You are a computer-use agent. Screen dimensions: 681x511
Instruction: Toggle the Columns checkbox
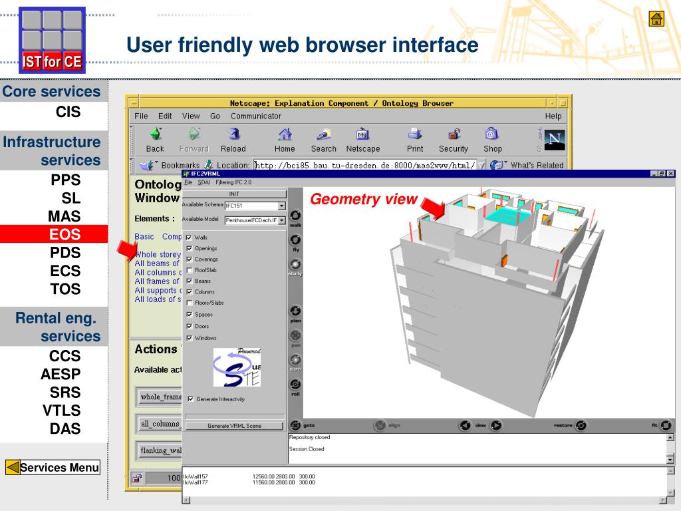(189, 292)
